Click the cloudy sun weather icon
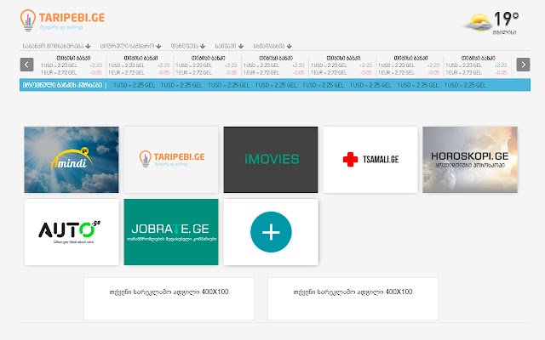Viewport: 545px width, 340px height. [x=479, y=22]
